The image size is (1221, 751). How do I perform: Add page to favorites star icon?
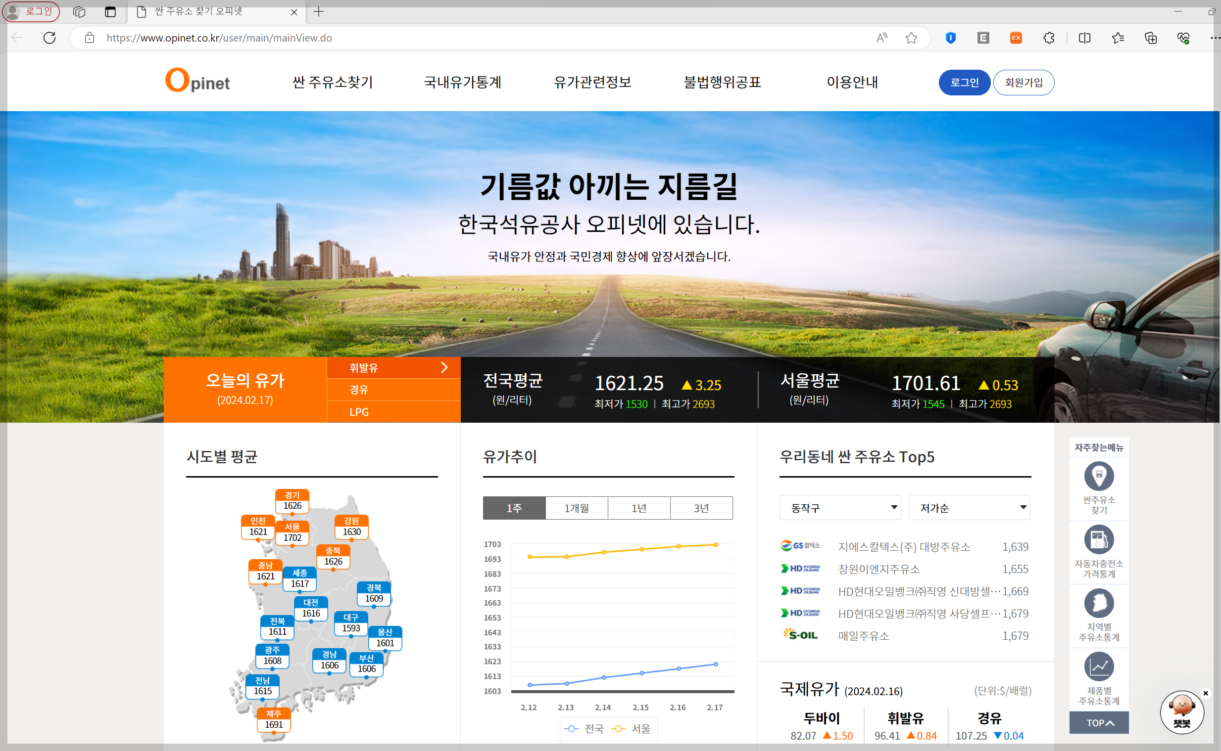pyautogui.click(x=911, y=38)
